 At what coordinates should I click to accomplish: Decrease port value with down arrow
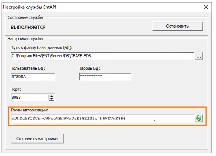click(x=52, y=99)
